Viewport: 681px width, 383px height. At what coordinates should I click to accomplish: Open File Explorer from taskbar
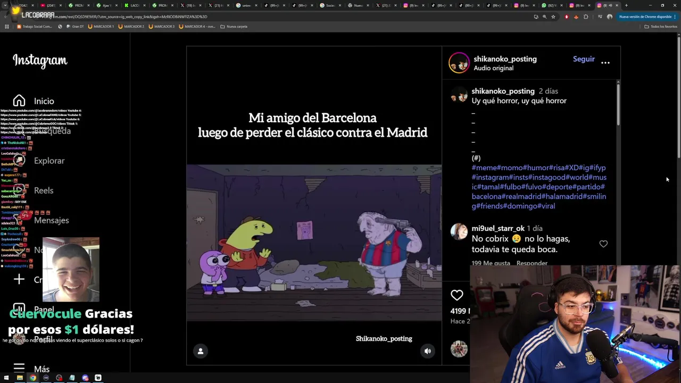pos(20,378)
